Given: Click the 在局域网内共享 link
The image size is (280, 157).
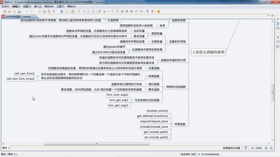Looking at the screenshot, I should tap(231, 148).
